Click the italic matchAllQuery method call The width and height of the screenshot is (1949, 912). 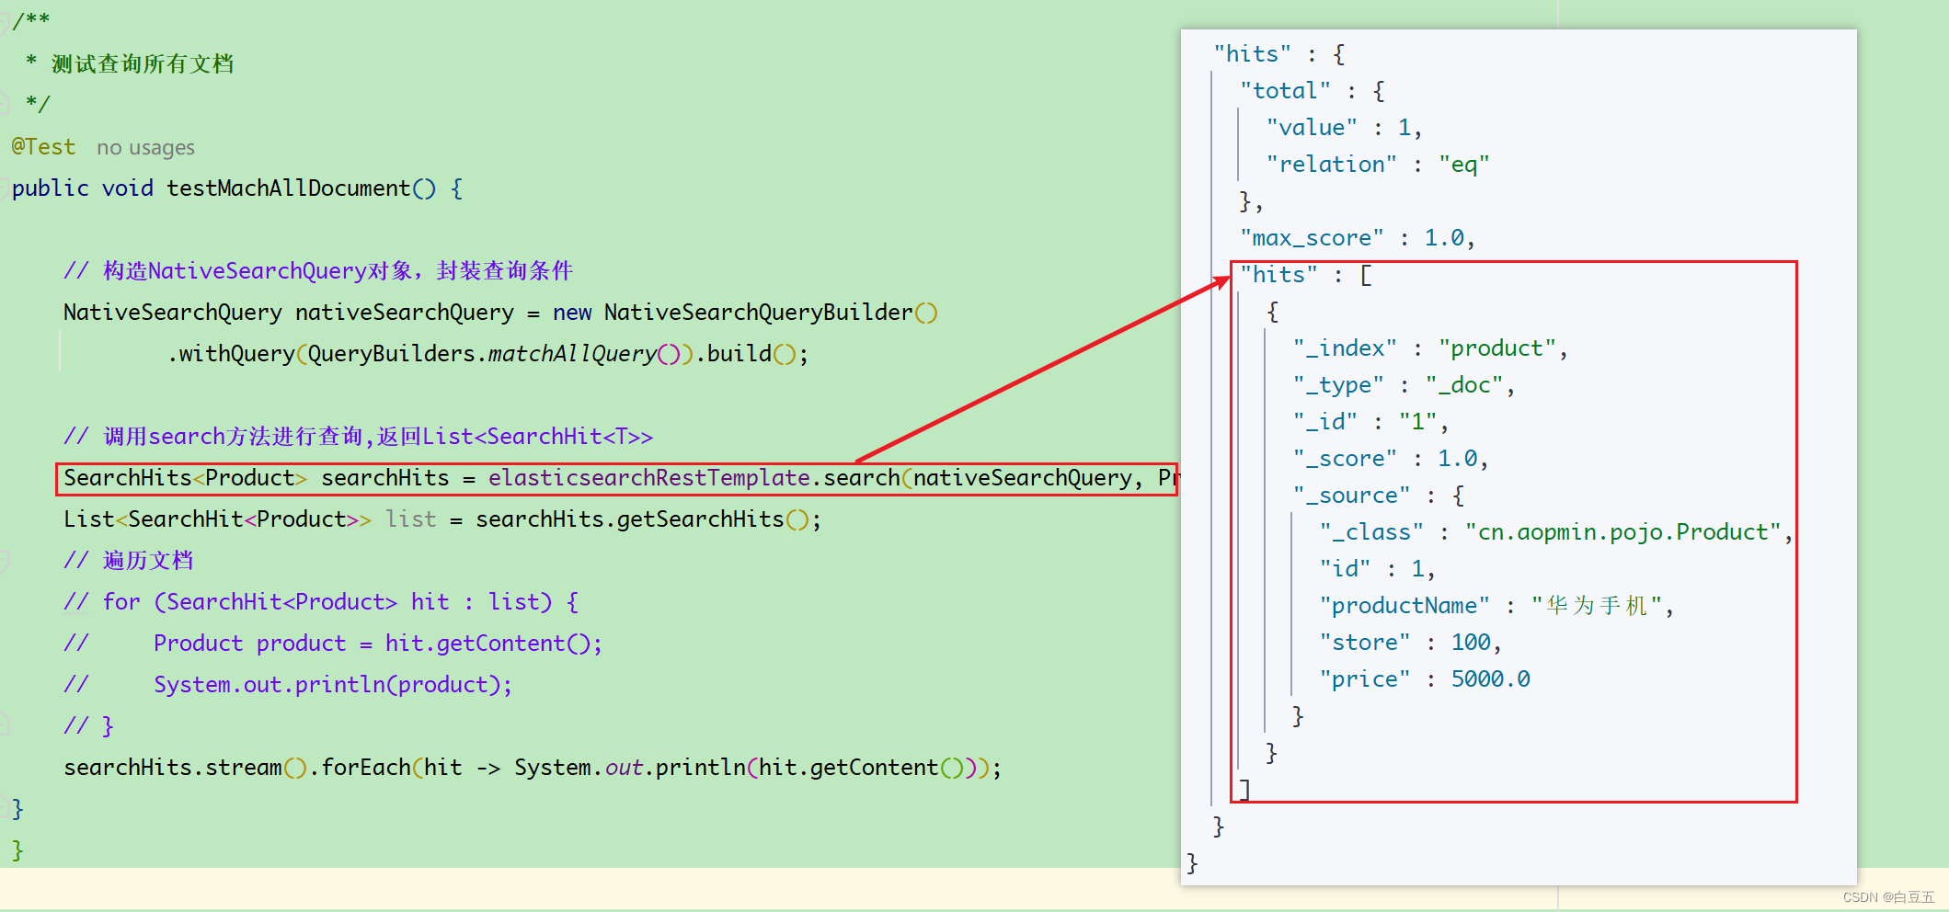point(572,354)
